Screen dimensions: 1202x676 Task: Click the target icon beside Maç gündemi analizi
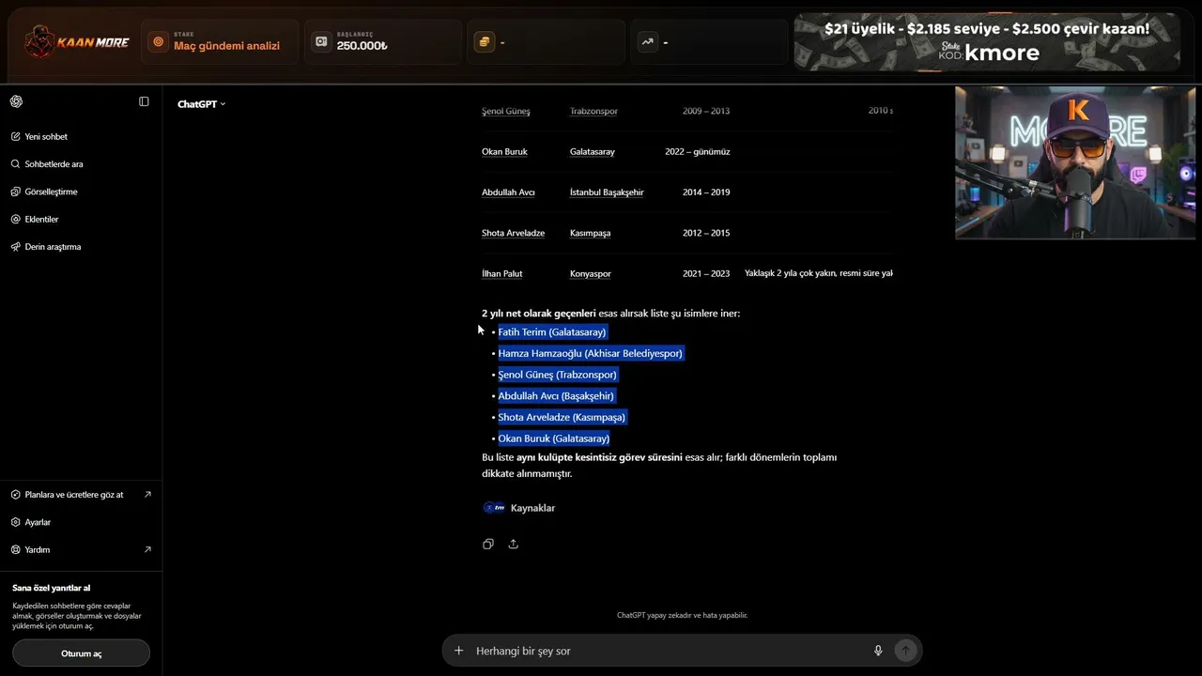[158, 42]
